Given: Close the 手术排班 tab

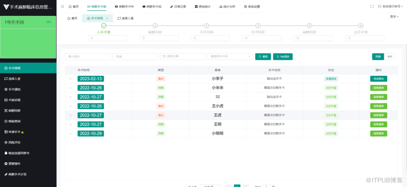Looking at the screenshot, I should click(x=107, y=18).
